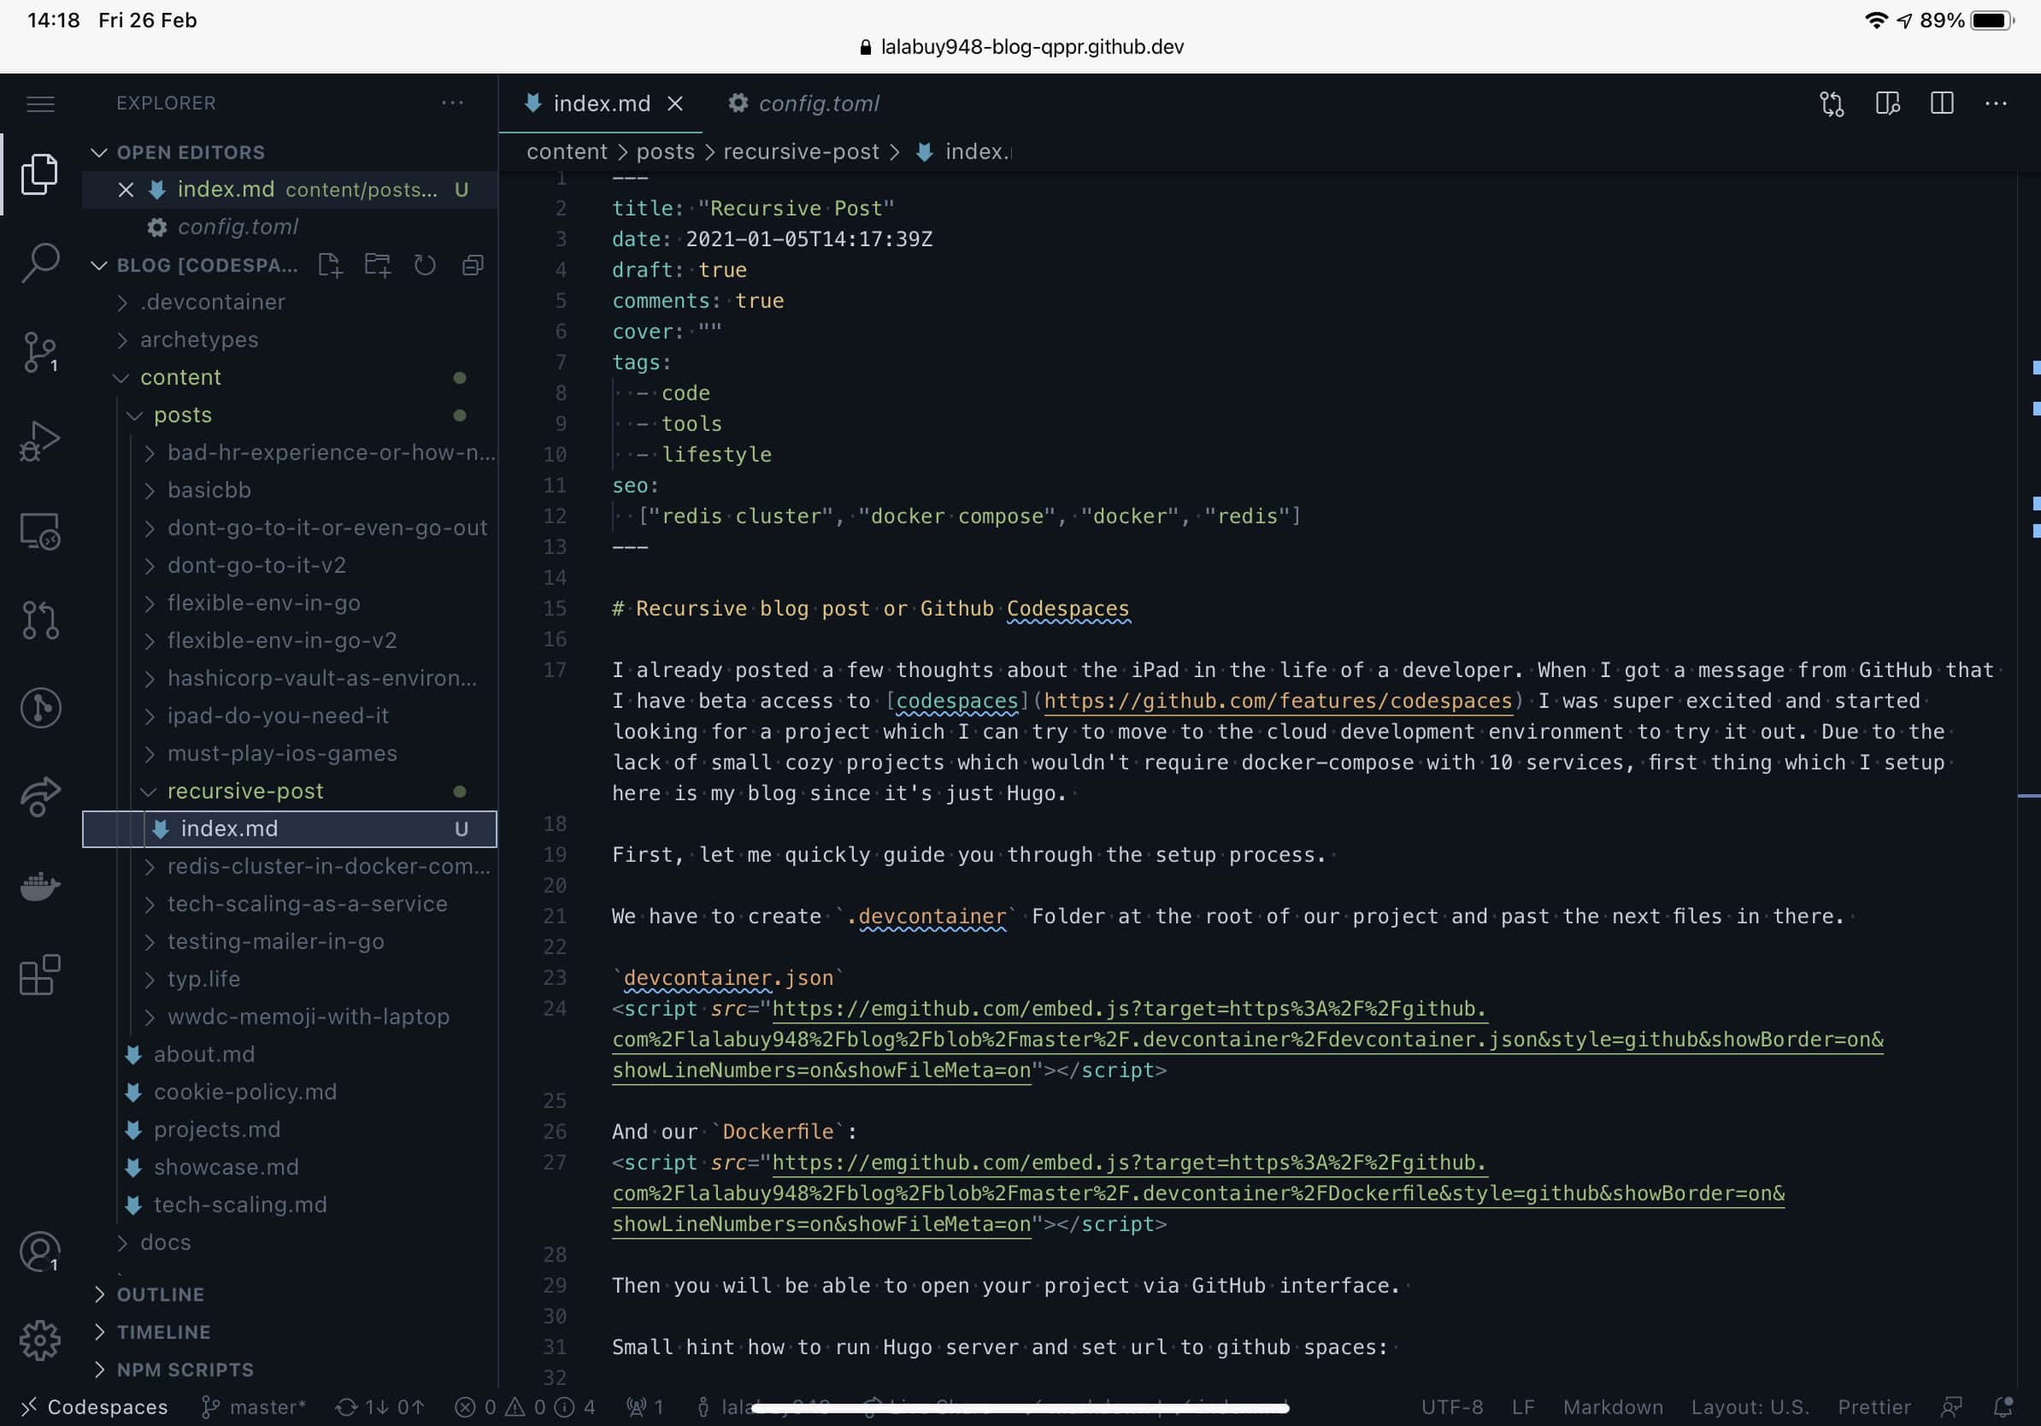Open editor more actions ellipsis
The height and width of the screenshot is (1426, 2041).
click(1996, 104)
